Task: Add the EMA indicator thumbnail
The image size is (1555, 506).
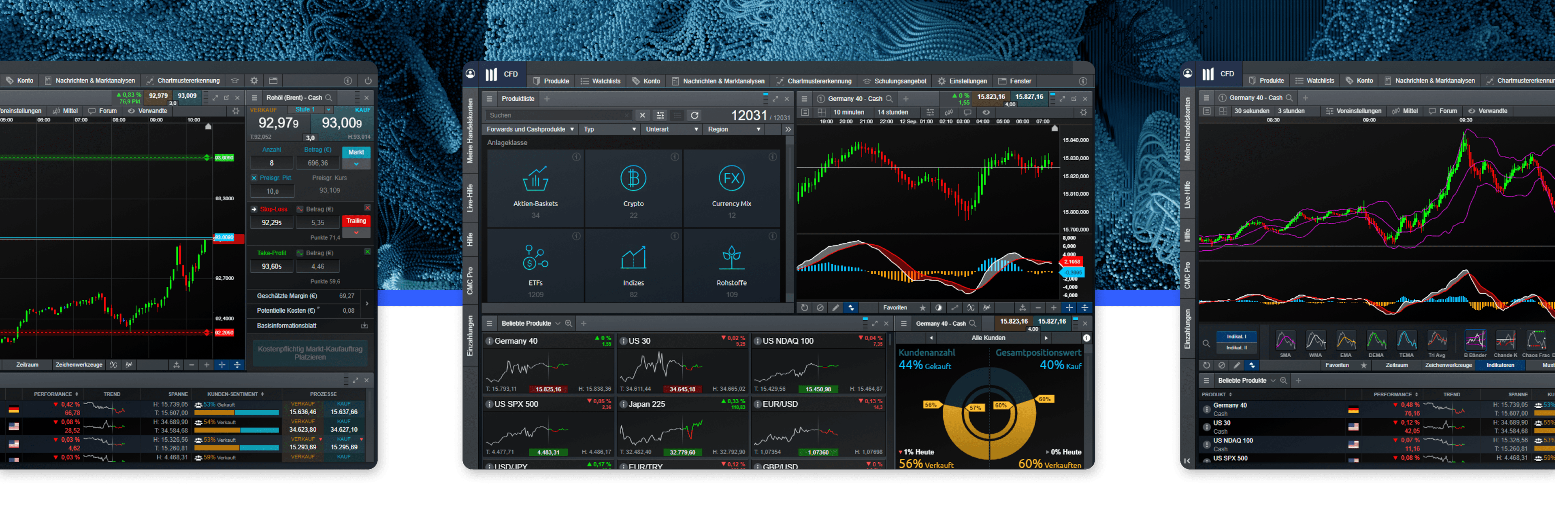Action: [1346, 341]
